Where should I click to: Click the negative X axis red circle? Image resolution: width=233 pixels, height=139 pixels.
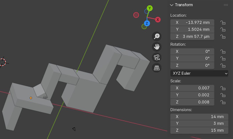tap(136, 15)
